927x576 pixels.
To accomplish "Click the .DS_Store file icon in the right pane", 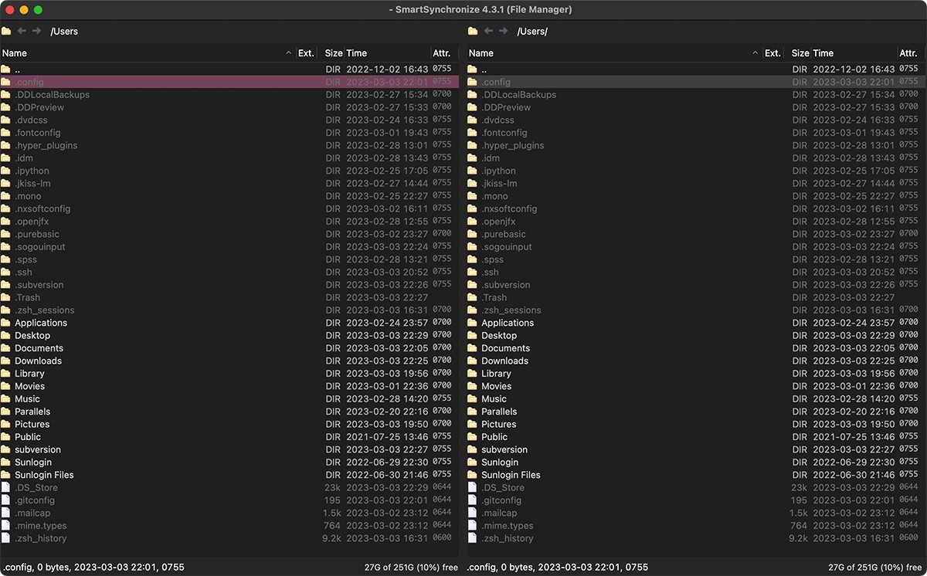I will tap(473, 487).
